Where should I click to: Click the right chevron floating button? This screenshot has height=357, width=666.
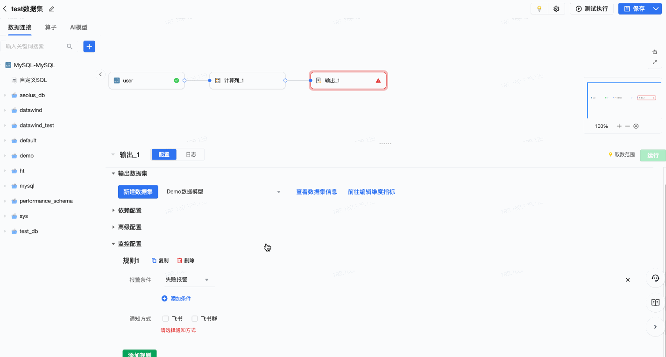(655, 327)
